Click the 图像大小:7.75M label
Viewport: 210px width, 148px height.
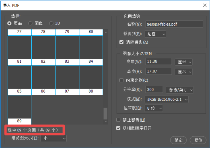point(137,54)
